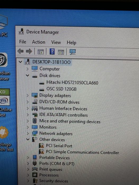The width and height of the screenshot is (139, 185).
Task: Click the 'Network adapters' label
Action: 56,133
